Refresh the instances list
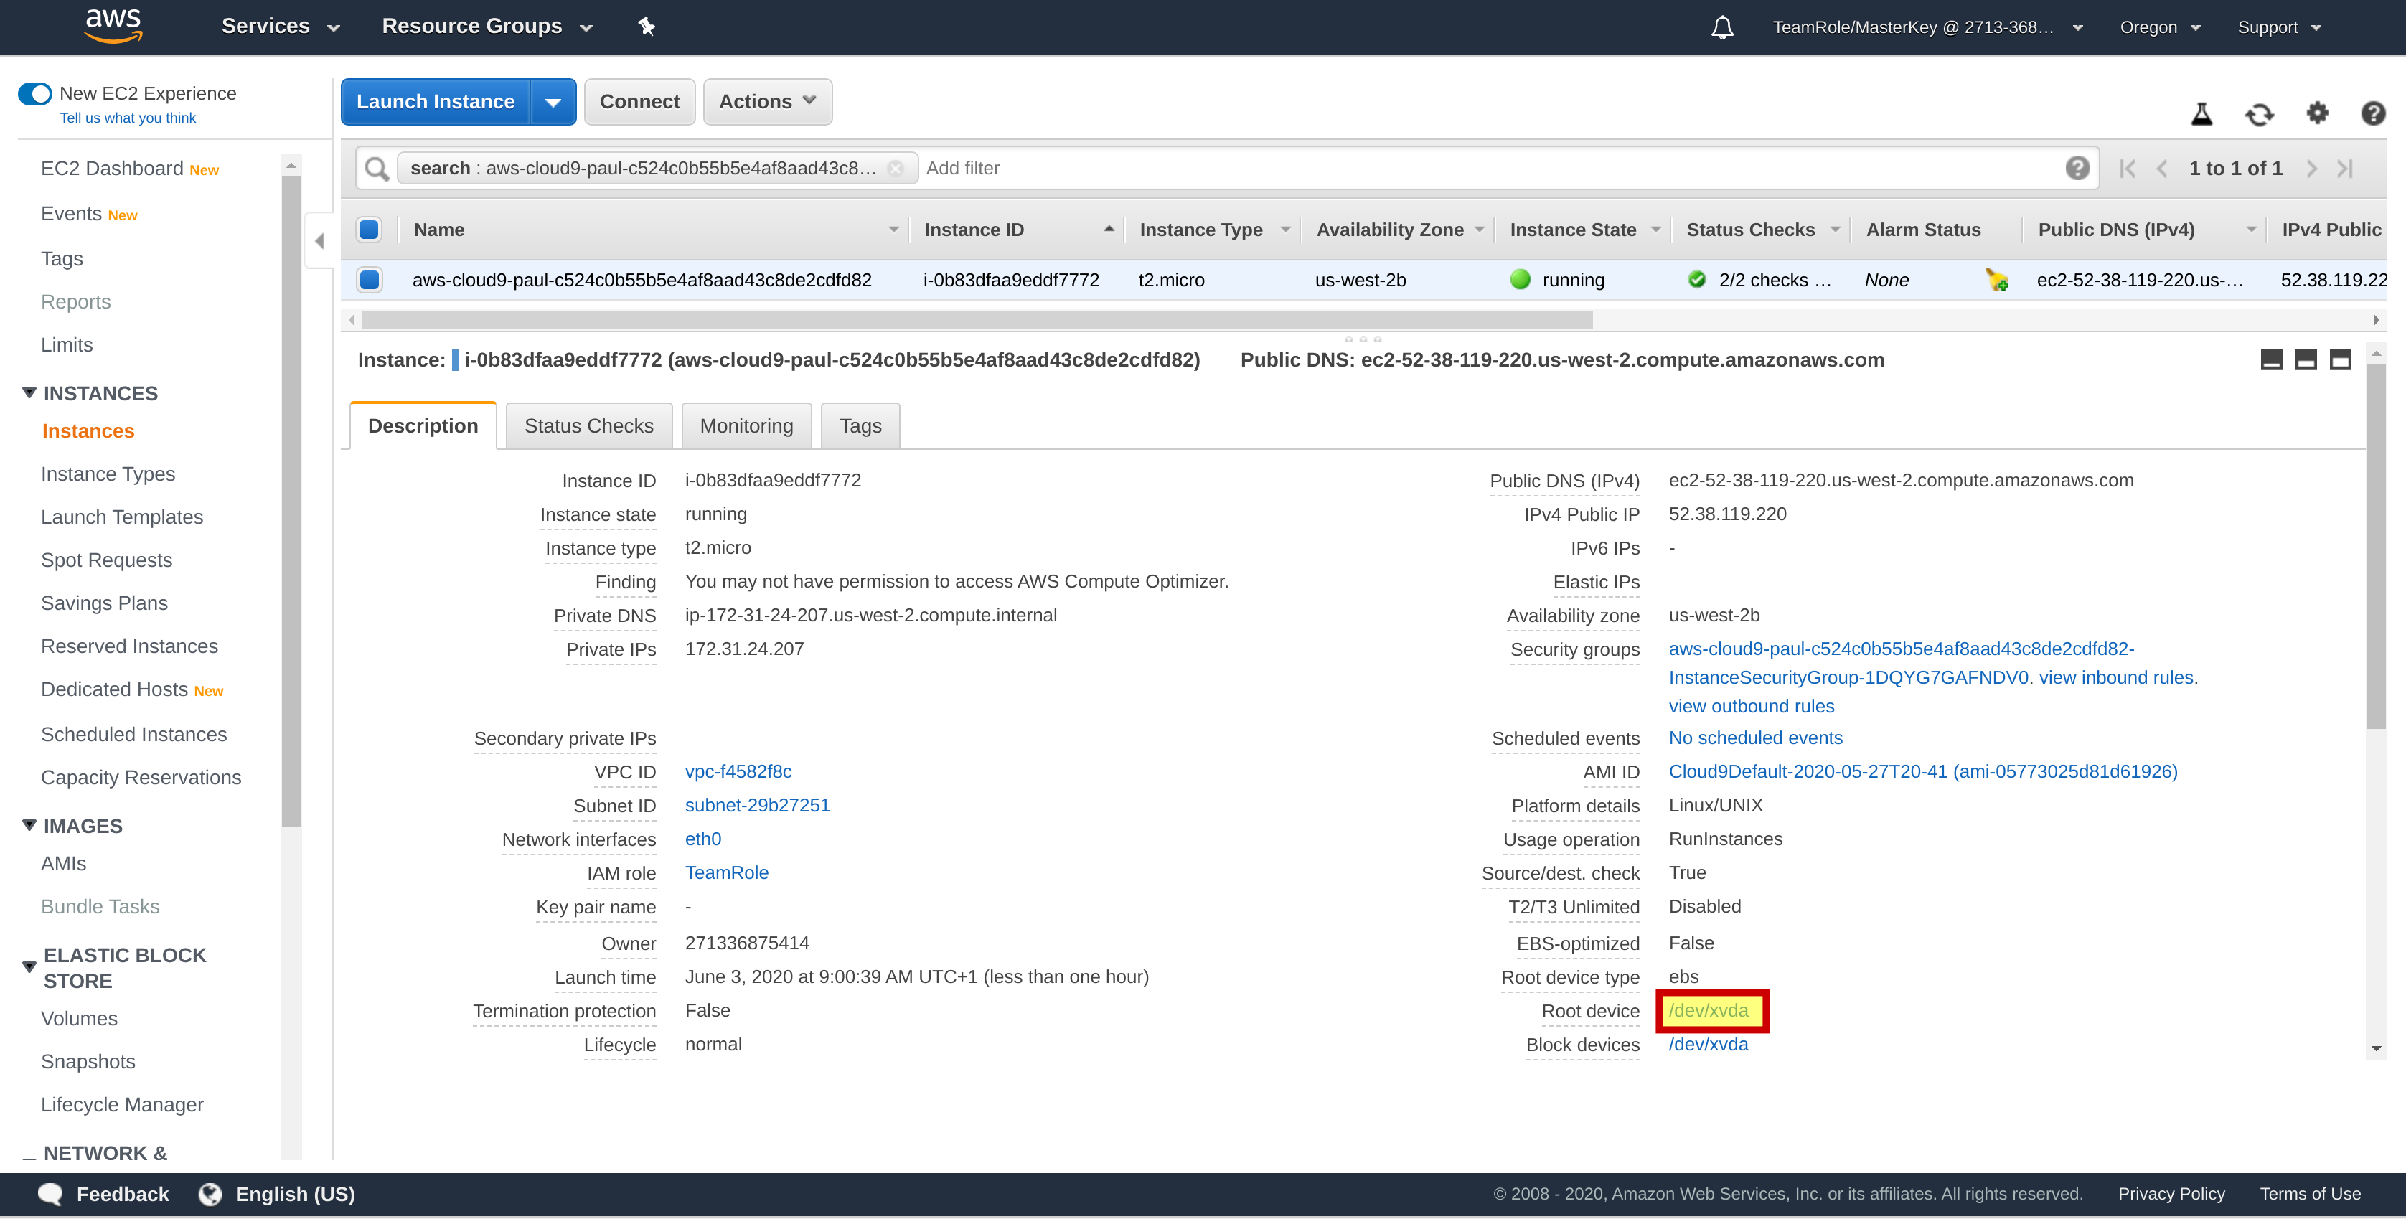Viewport: 2406px width, 1219px height. coord(2260,114)
